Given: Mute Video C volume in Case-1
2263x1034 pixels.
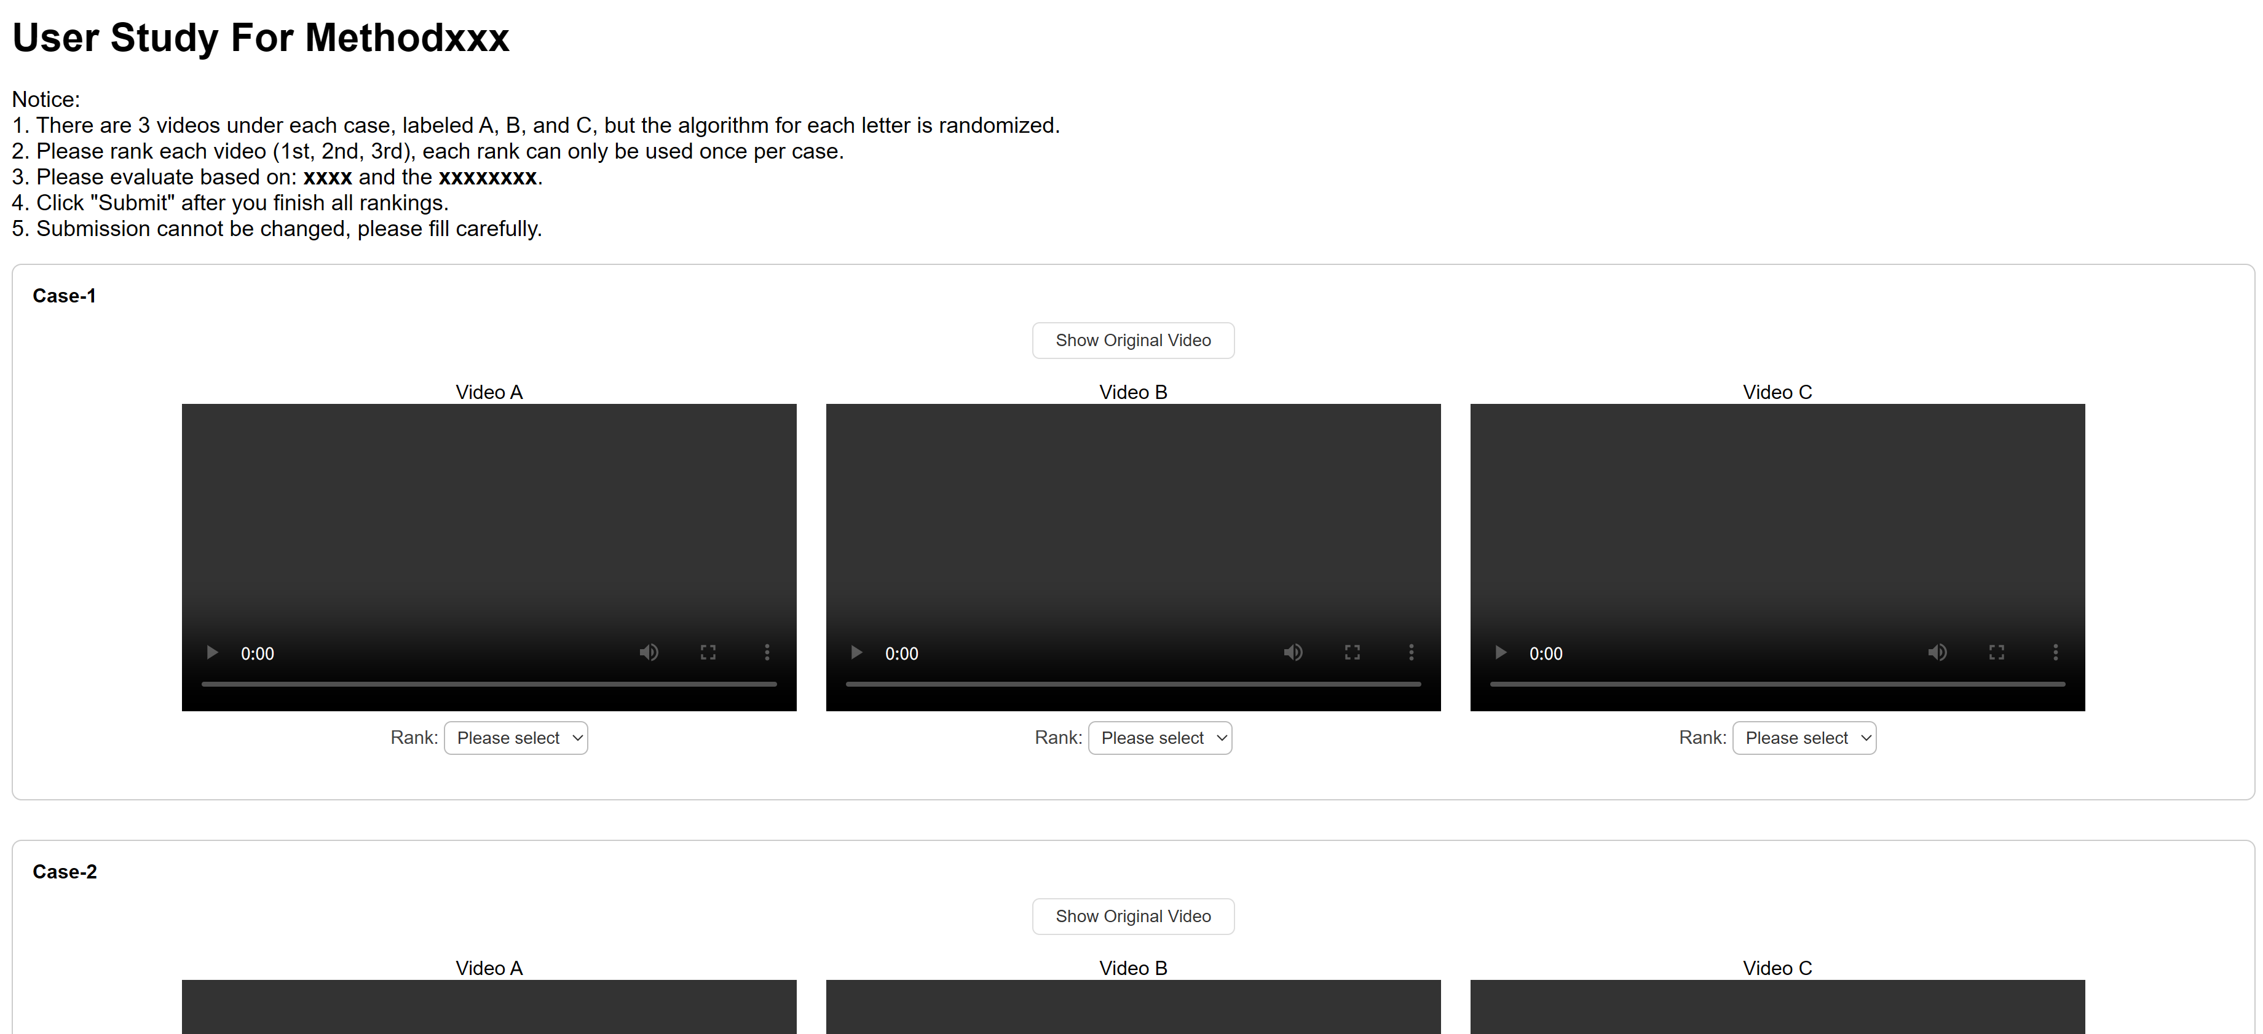Looking at the screenshot, I should point(1937,653).
